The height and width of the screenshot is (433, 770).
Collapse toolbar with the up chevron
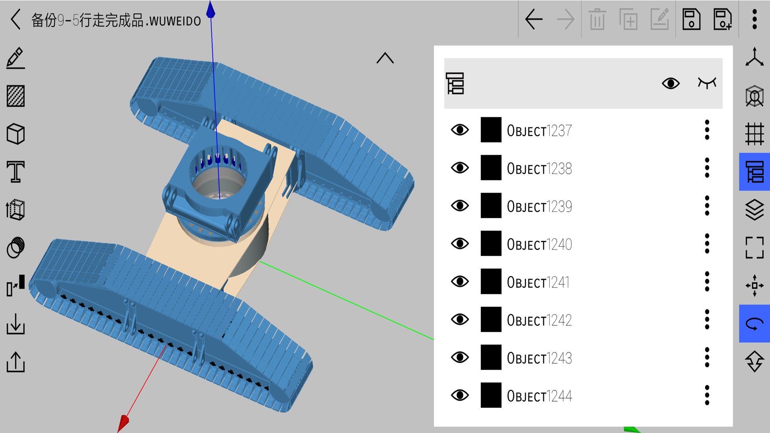(385, 59)
